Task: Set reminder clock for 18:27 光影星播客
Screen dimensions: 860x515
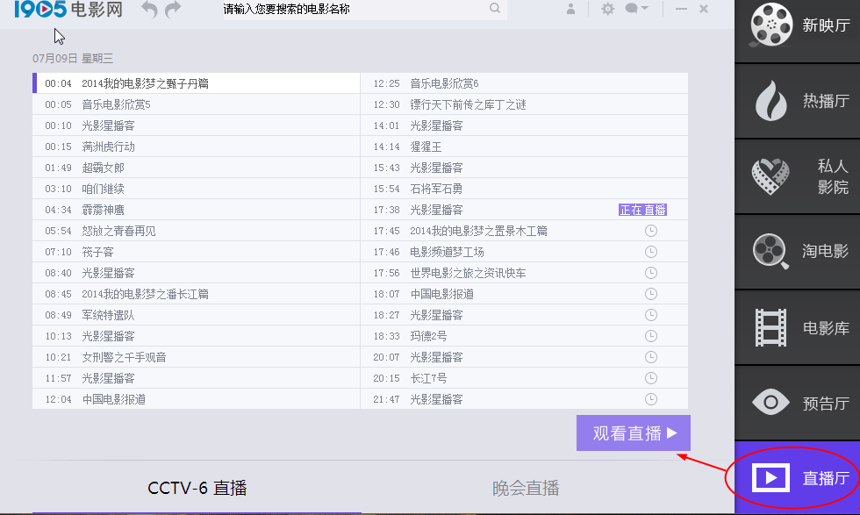Action: point(651,315)
